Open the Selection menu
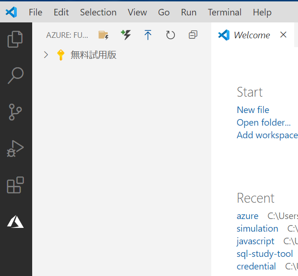The height and width of the screenshot is (276, 298). click(x=98, y=12)
